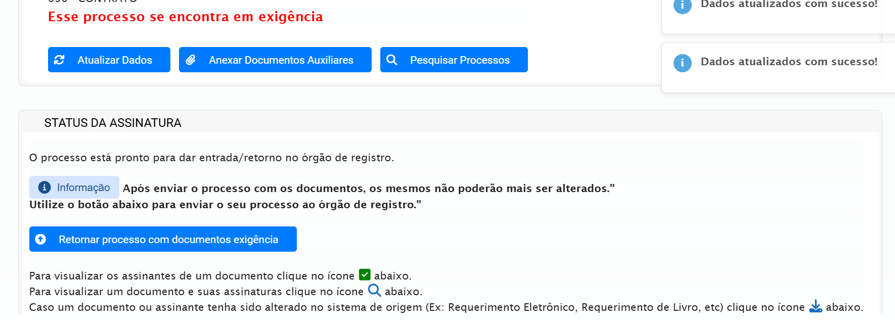Click the Informação badge label
Screen dimensions: 895x326
83,188
